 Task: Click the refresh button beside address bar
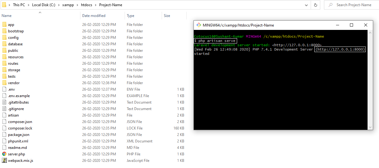click(315, 5)
